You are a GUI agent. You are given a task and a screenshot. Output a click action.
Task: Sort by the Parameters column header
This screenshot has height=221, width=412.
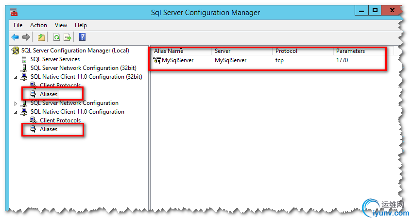click(363, 51)
